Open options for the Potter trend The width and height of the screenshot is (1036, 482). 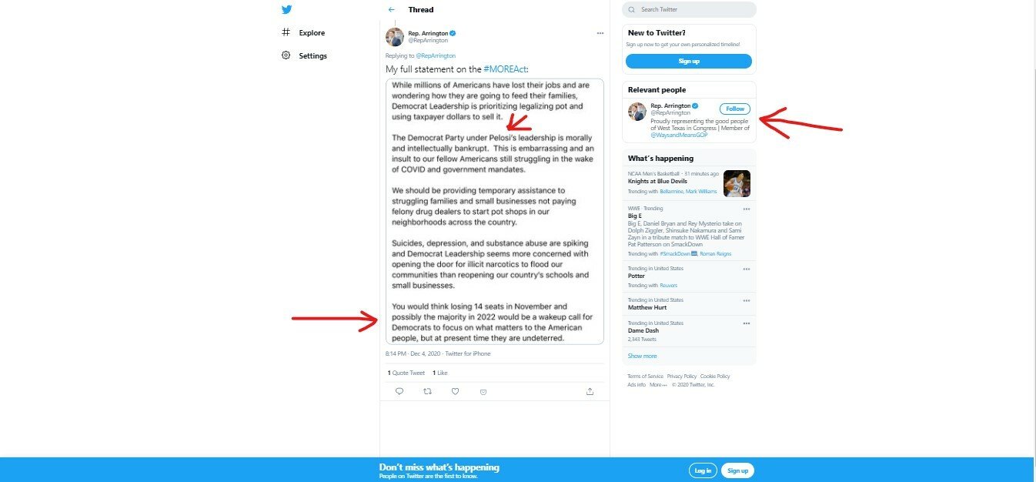(x=746, y=269)
